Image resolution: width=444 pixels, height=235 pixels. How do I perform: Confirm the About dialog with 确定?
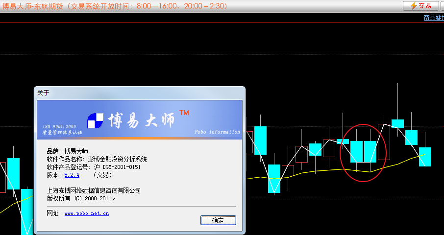pos(218,220)
